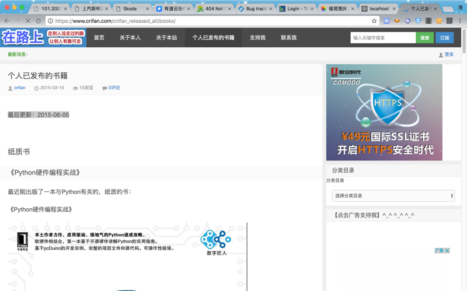The image size is (467, 291).
Task: Open the crifan author link
Action: (20, 88)
